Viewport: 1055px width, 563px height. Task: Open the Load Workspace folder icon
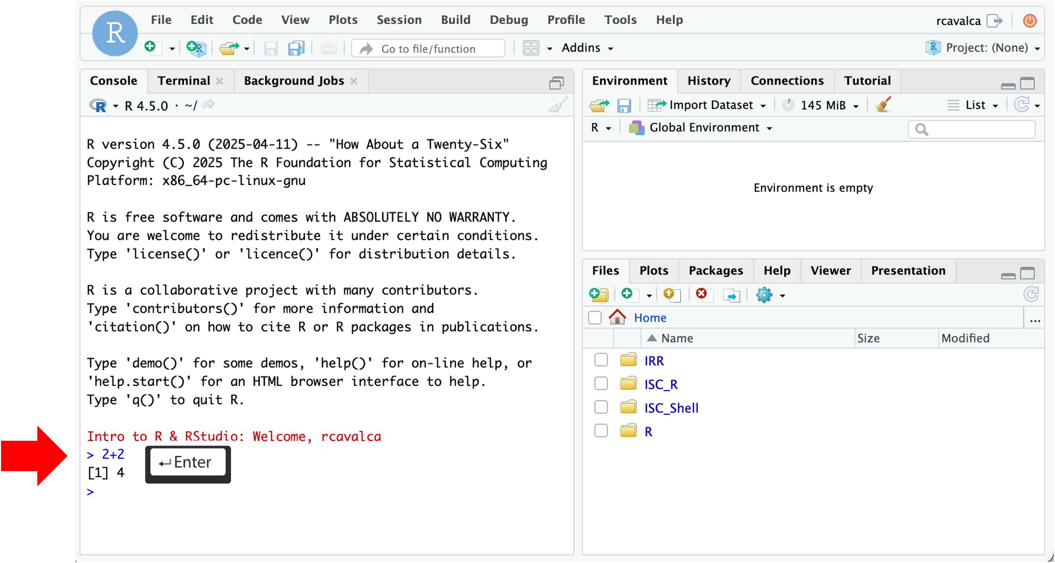click(599, 105)
